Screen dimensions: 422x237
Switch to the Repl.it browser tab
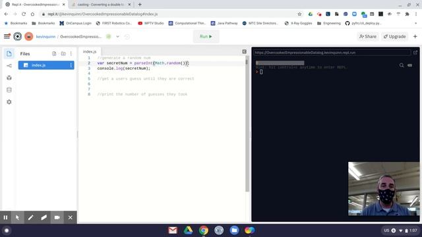click(35, 5)
